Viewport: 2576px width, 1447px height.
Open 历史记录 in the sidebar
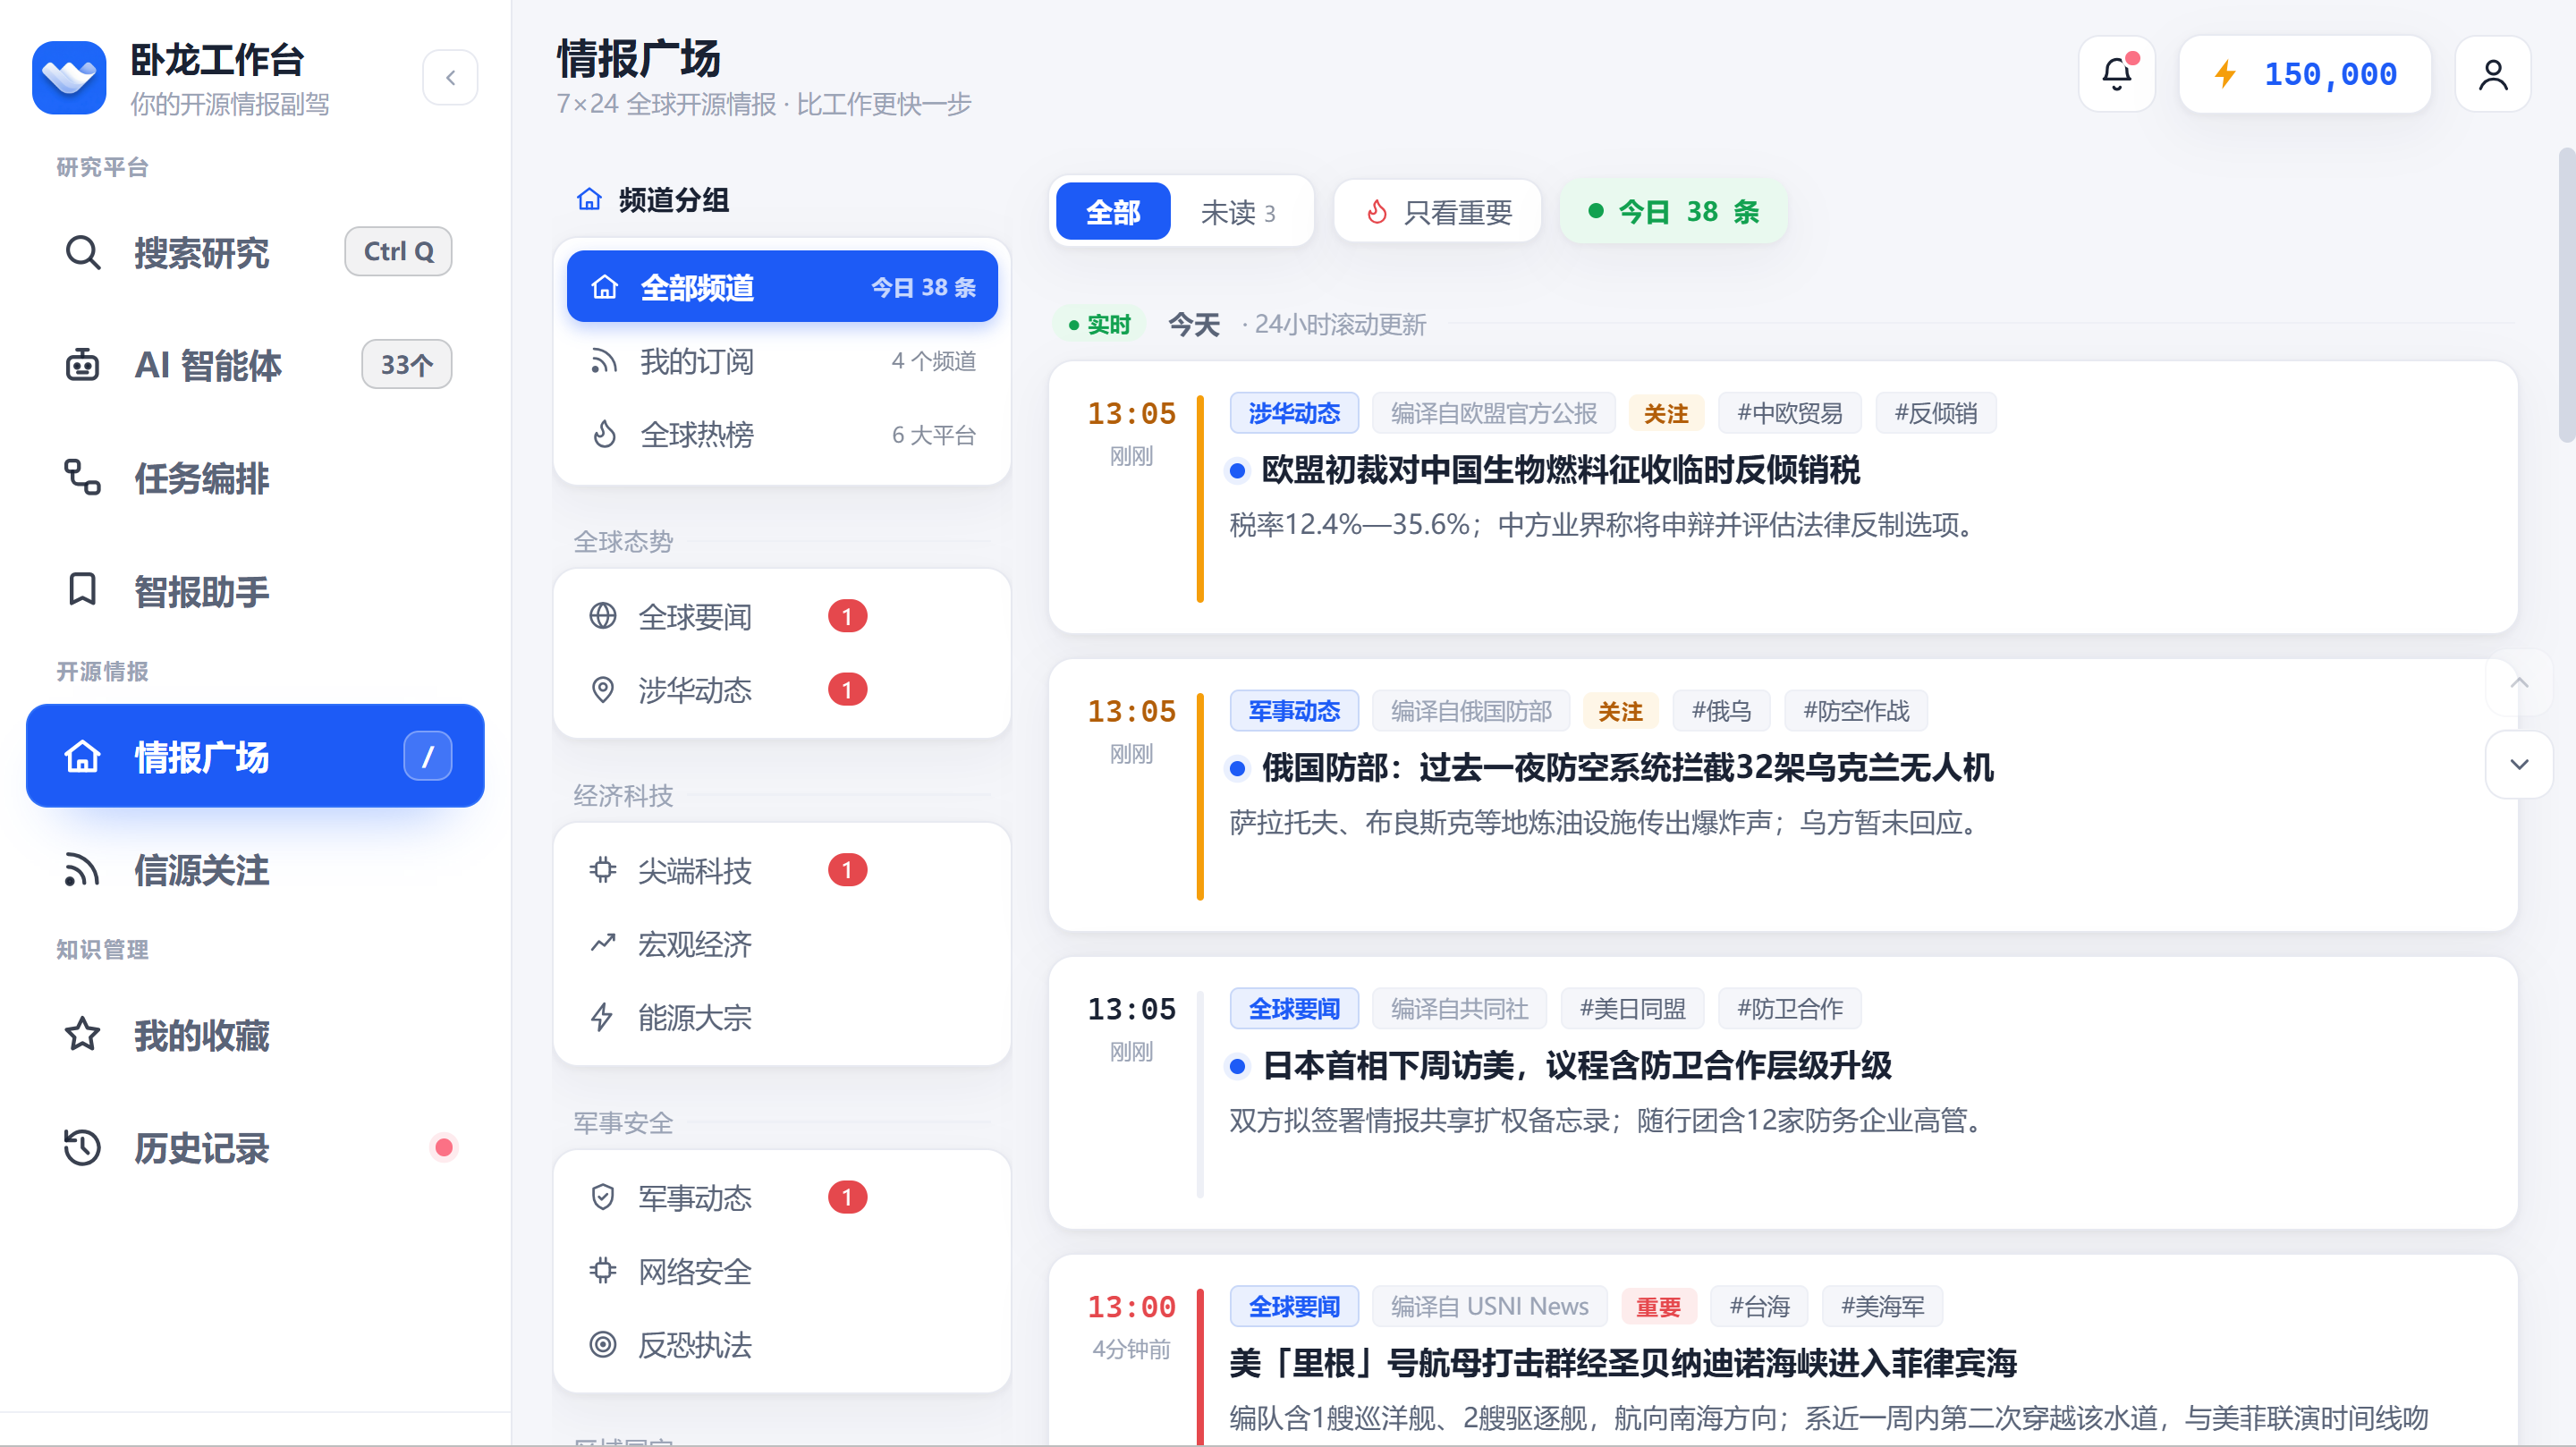click(255, 1148)
